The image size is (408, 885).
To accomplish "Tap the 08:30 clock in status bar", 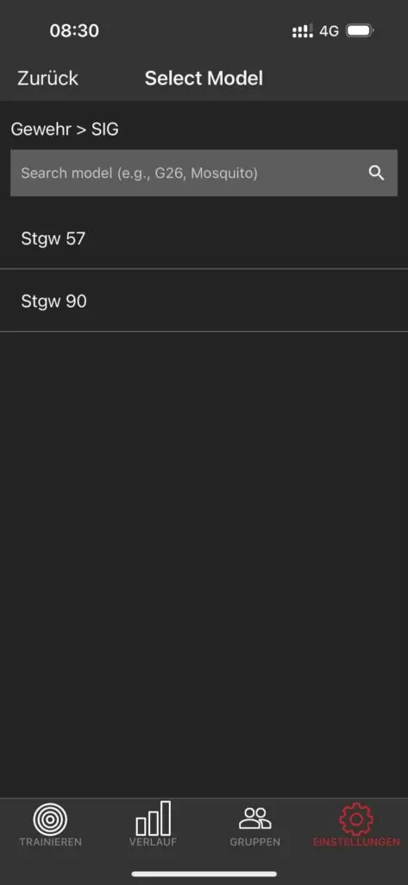I will 74,30.
